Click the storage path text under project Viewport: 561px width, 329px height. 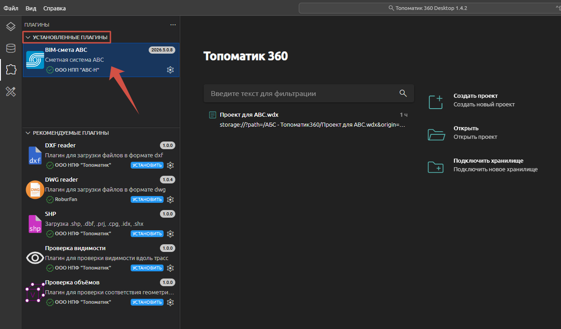(x=313, y=124)
